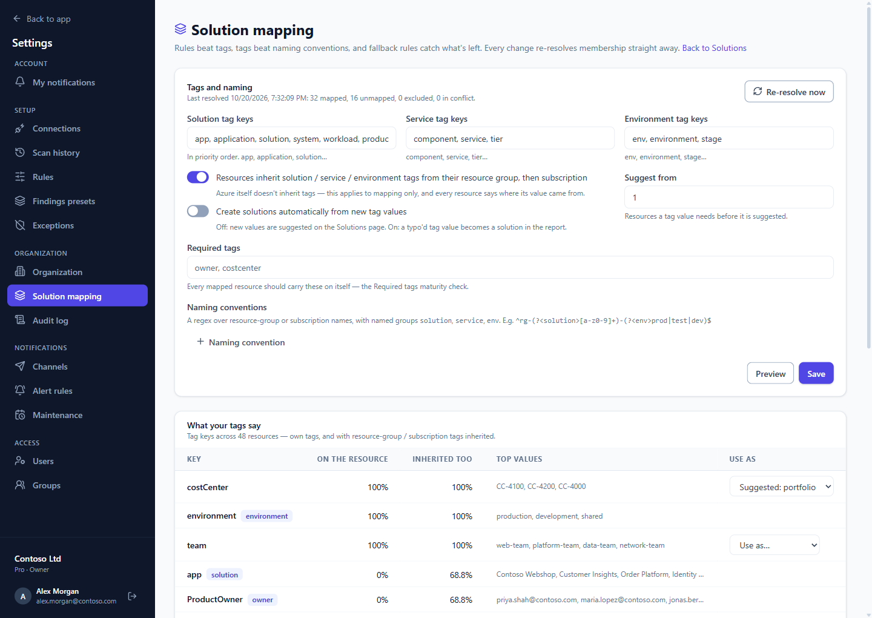Screen dimensions: 872x618
Task: Click the ringing bell icon beside Alert rules
Action: click(20, 391)
